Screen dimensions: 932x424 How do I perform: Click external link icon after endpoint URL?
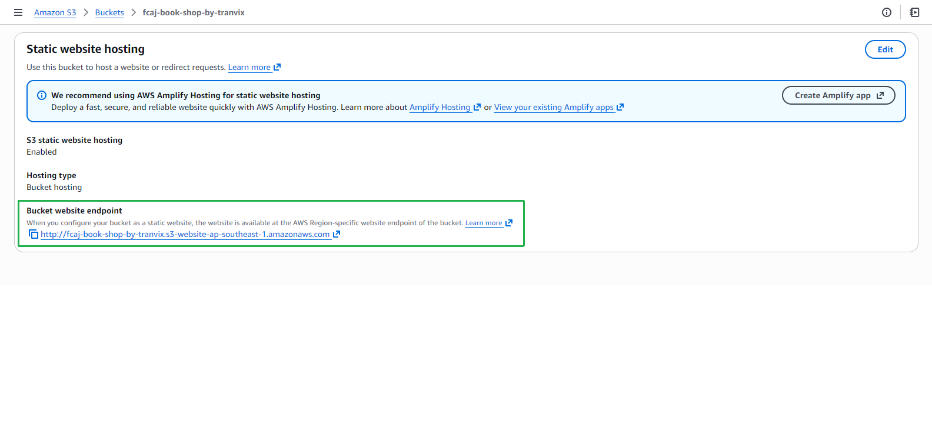pyautogui.click(x=337, y=234)
